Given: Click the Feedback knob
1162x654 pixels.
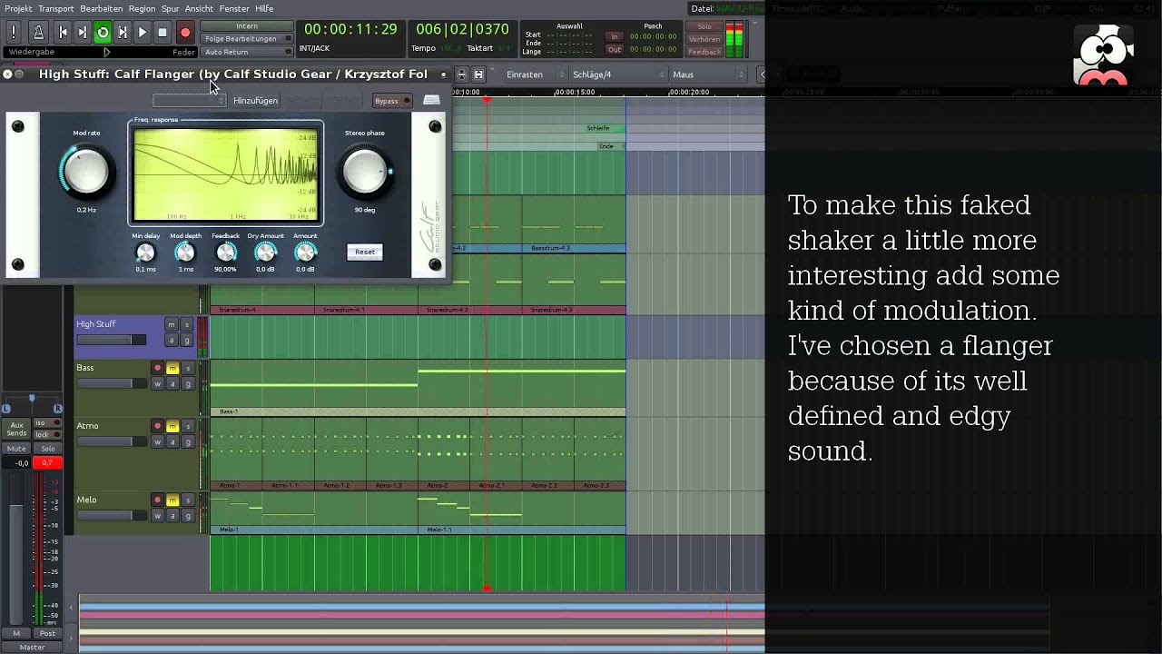Looking at the screenshot, I should tap(225, 253).
